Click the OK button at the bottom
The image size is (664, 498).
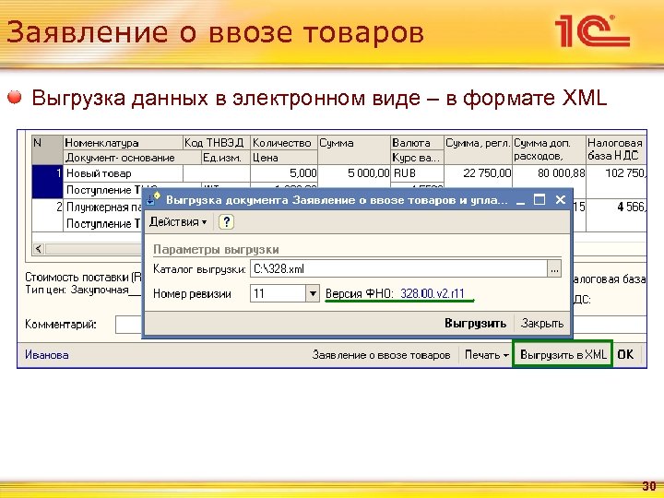click(x=625, y=354)
